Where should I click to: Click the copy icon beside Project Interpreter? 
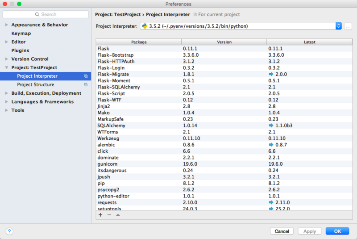[x=86, y=76]
